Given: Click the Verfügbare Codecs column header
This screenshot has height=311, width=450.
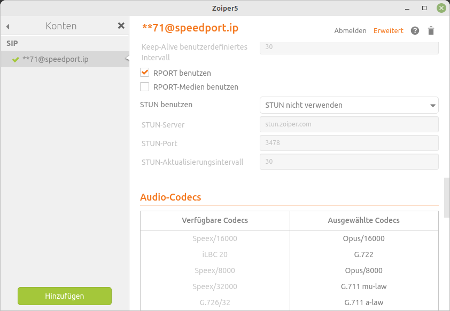Looking at the screenshot, I should tap(215, 220).
